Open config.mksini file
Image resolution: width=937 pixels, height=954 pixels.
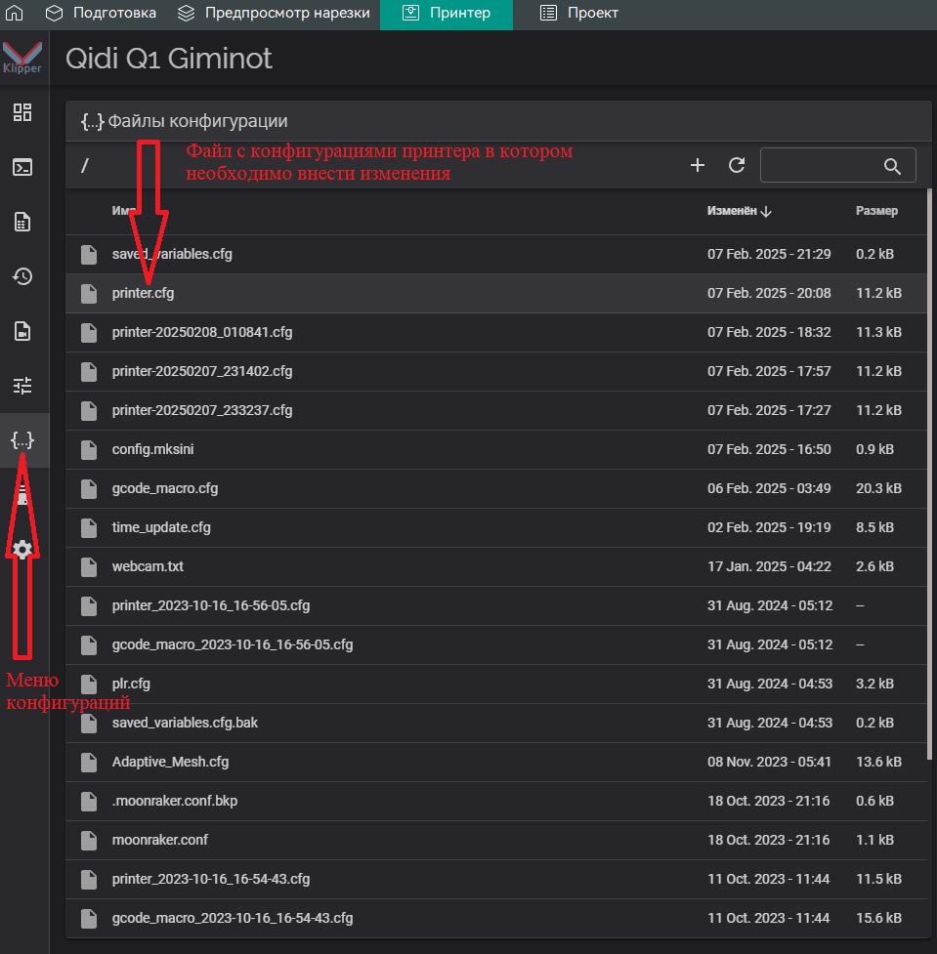(496, 449)
